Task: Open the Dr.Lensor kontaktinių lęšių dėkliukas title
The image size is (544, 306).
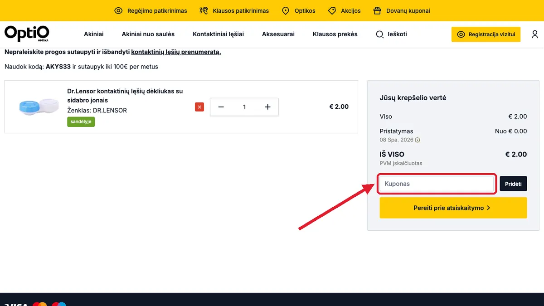Action: pos(125,96)
